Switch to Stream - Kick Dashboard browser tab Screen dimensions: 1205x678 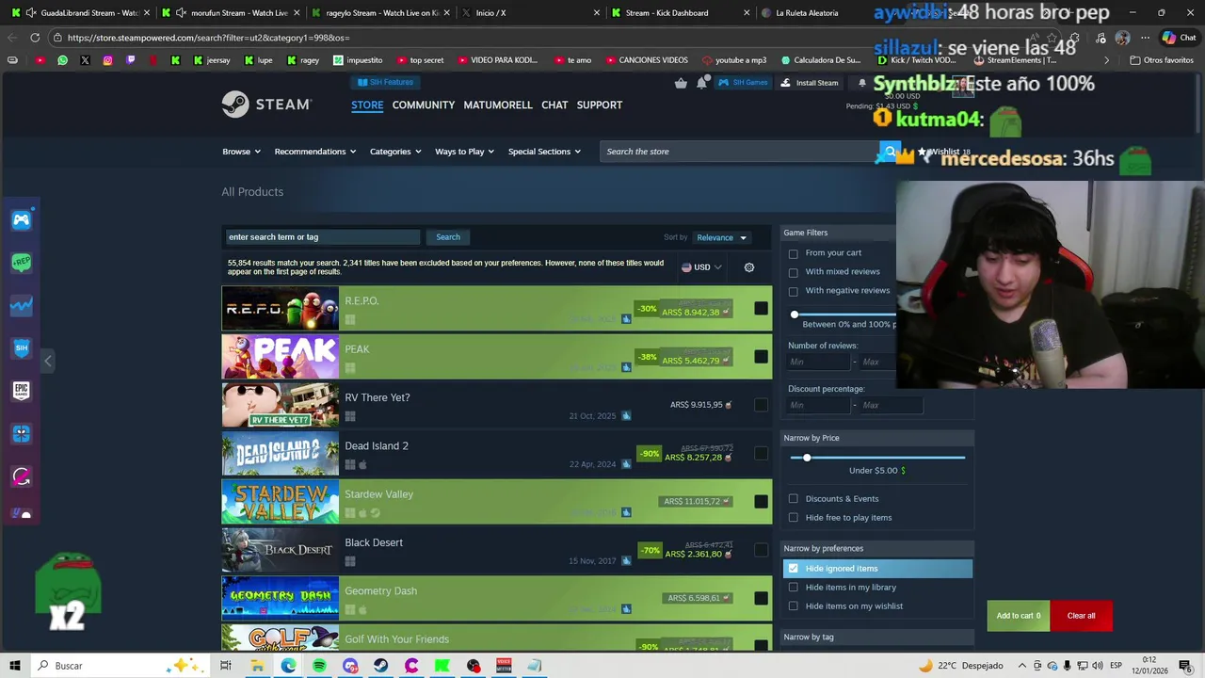tap(680, 13)
